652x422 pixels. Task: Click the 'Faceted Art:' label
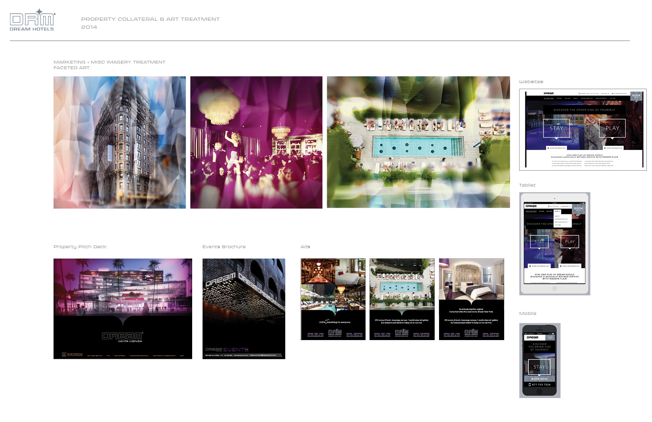pos(72,68)
